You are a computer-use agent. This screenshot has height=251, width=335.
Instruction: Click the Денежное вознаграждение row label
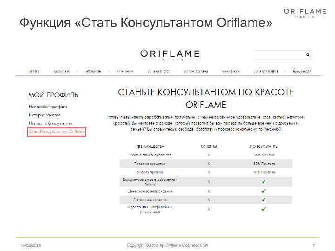point(150,191)
